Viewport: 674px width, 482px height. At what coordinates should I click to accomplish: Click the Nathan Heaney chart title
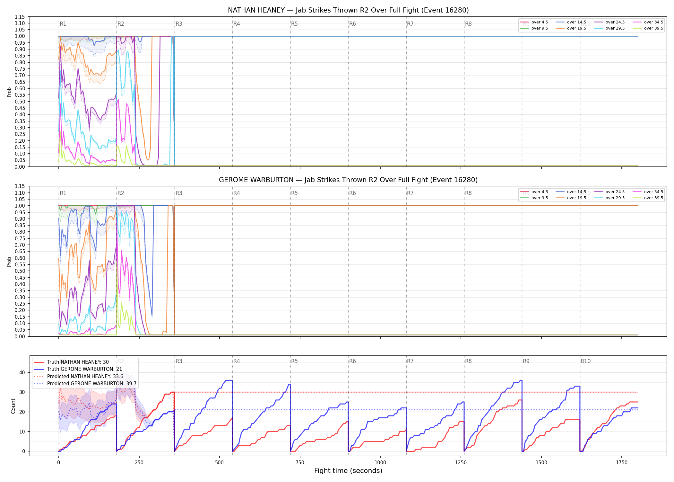[348, 10]
